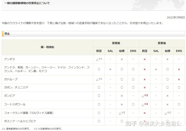
Task: Click the 変更後 group header
Action: point(162,43)
